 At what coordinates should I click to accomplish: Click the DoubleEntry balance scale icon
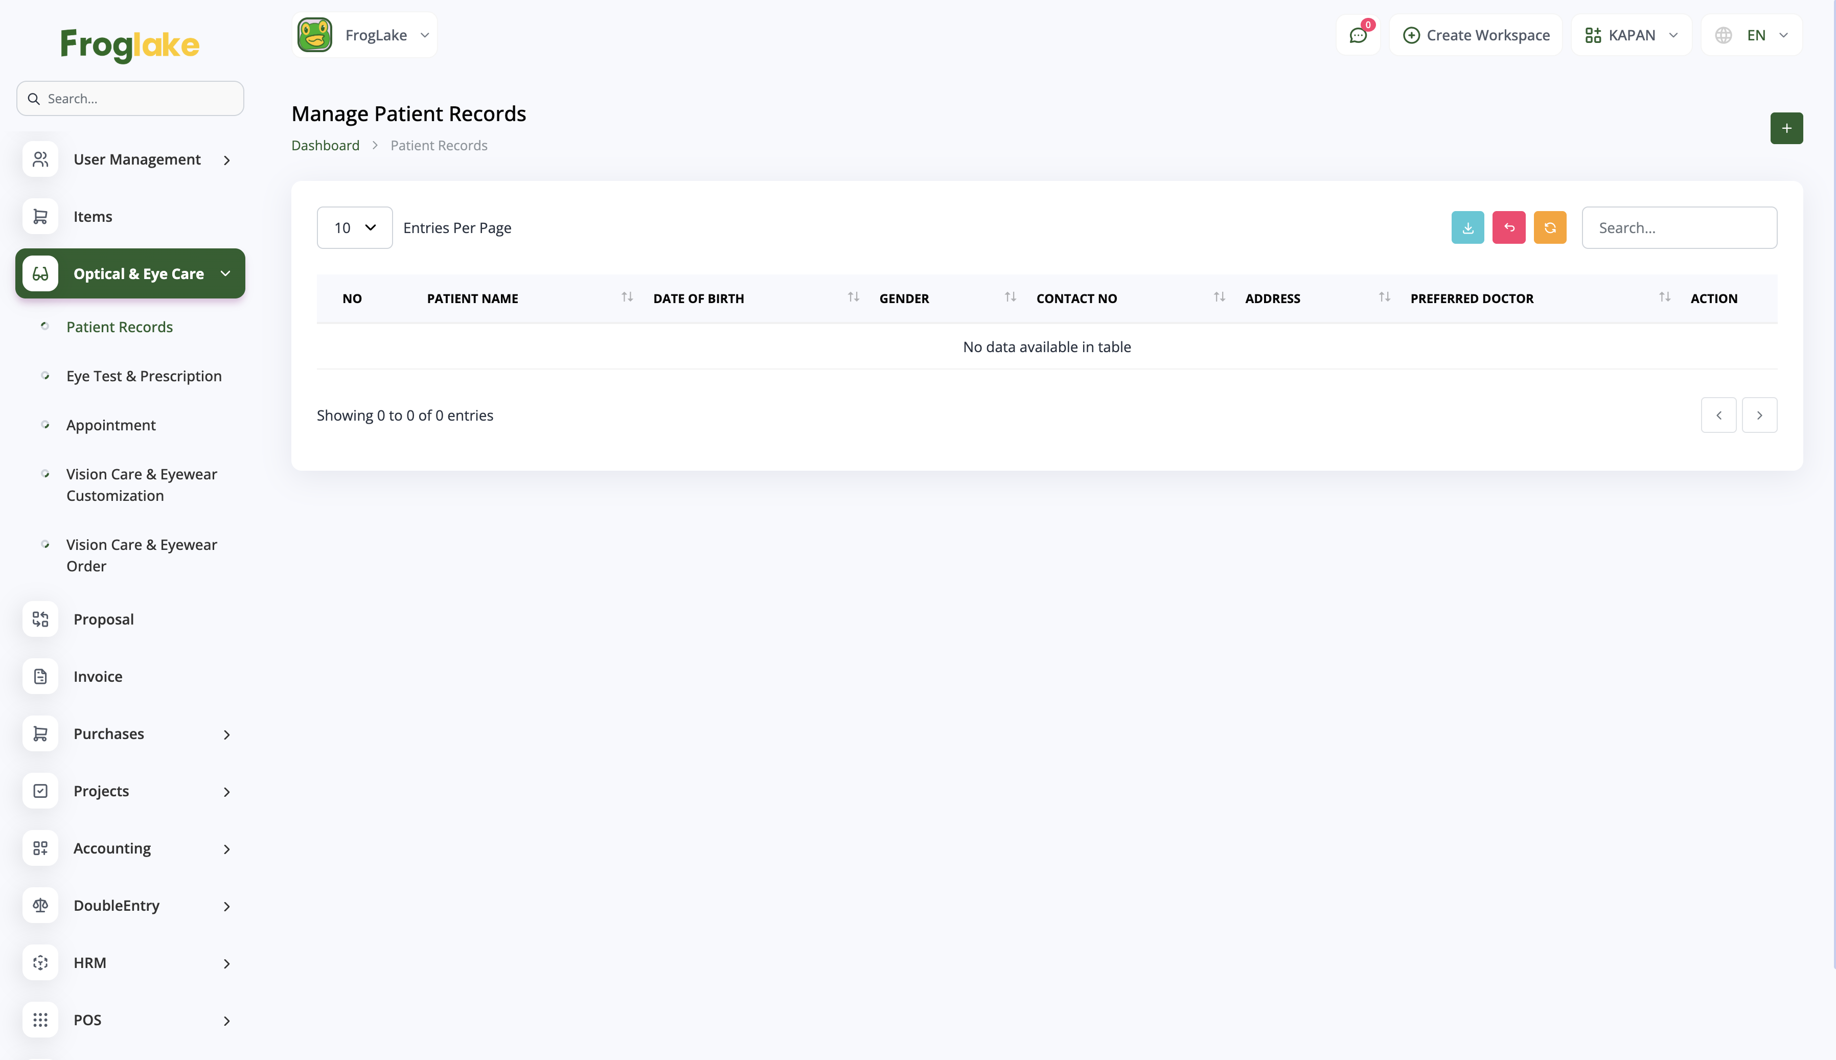point(40,905)
